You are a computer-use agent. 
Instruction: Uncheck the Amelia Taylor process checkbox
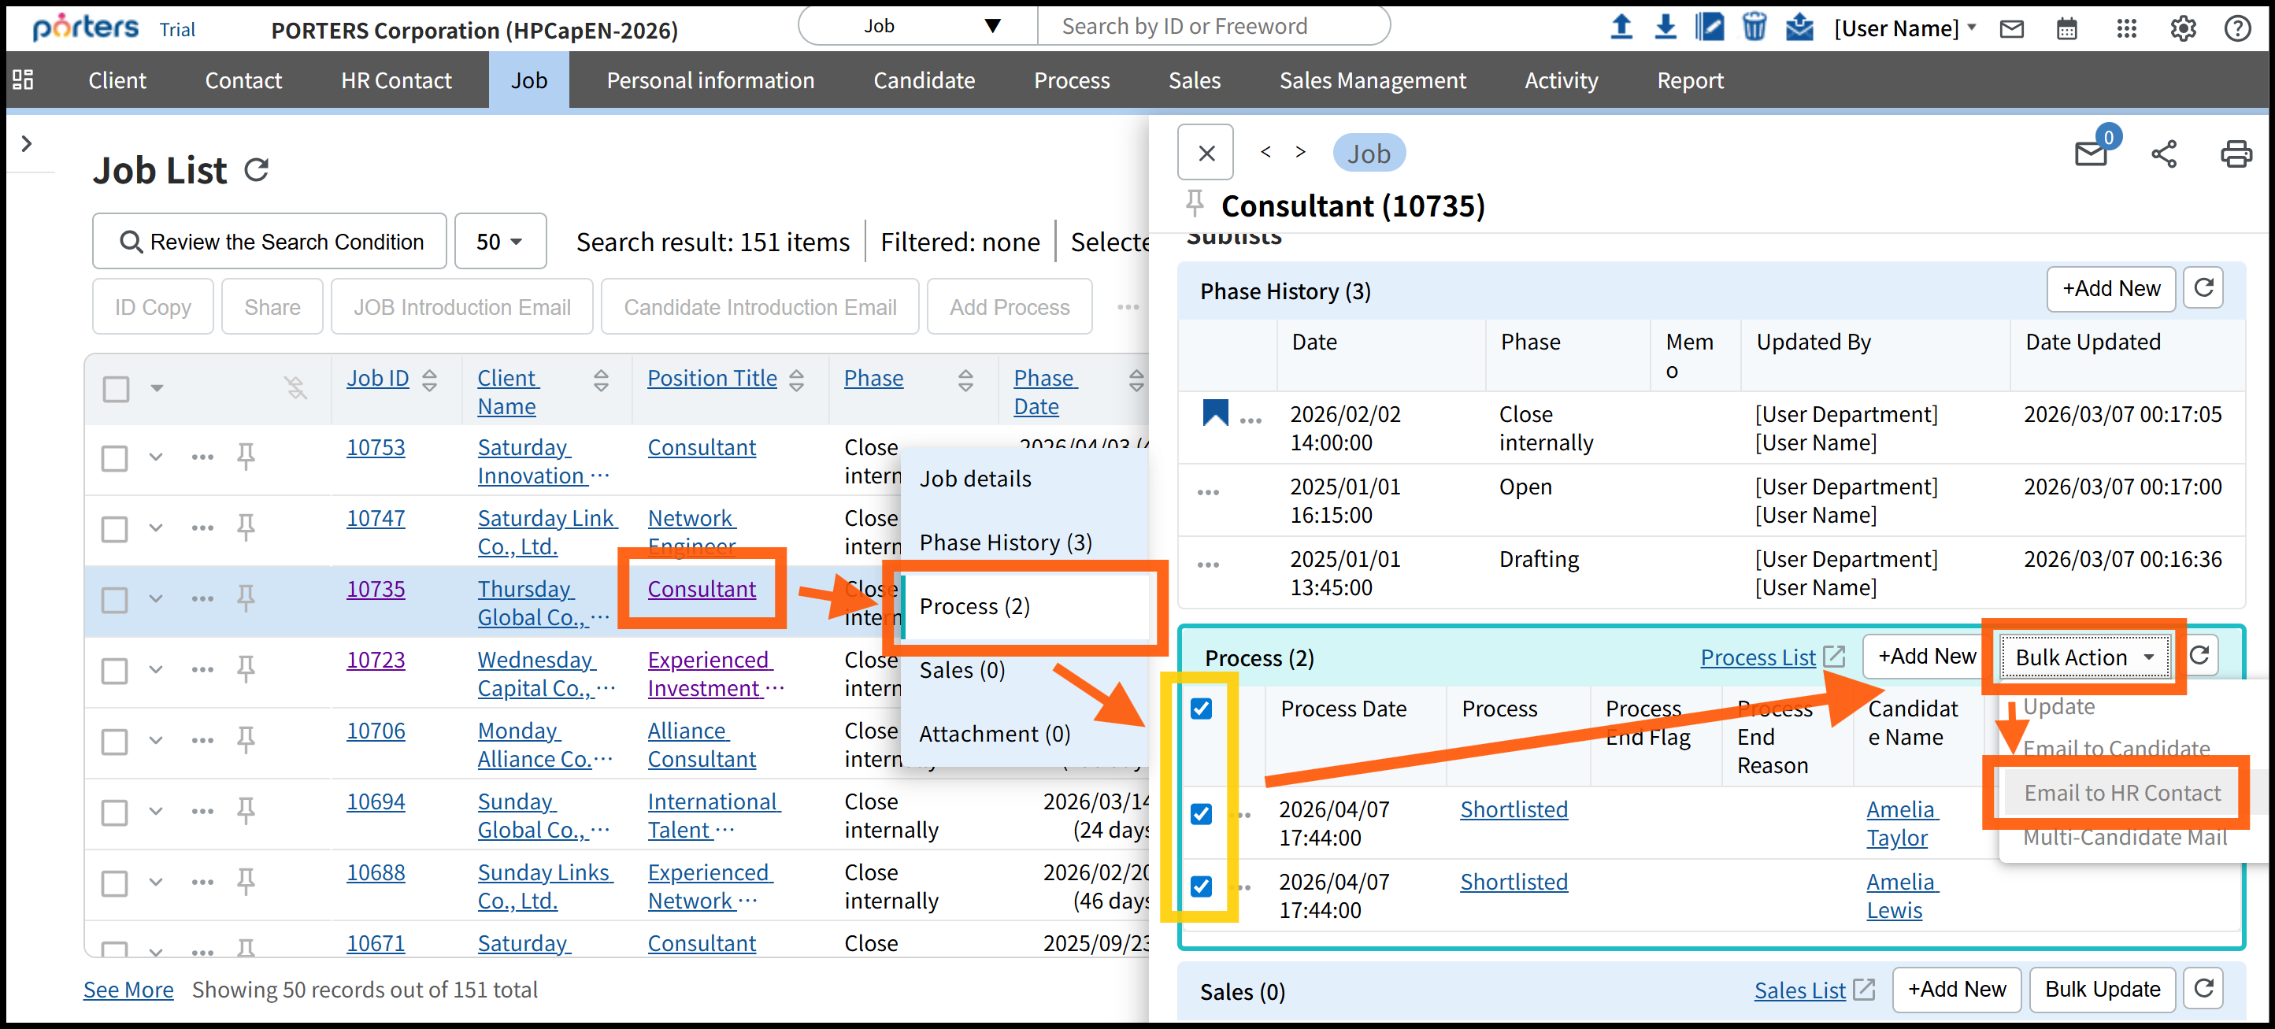(1201, 813)
